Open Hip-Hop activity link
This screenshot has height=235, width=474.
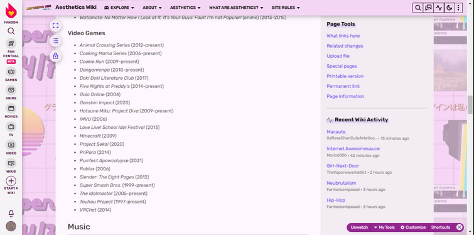point(336,200)
